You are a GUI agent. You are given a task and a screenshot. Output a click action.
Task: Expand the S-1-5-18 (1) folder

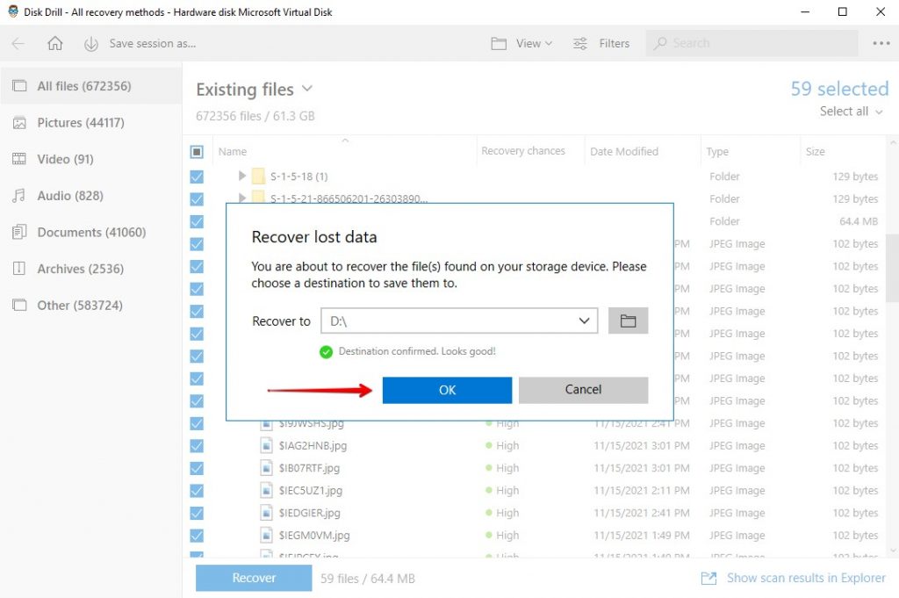(241, 176)
